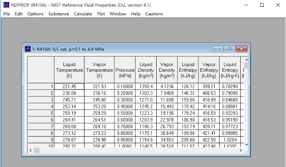Click the table's horizontal scroll left arrow

click(31, 150)
